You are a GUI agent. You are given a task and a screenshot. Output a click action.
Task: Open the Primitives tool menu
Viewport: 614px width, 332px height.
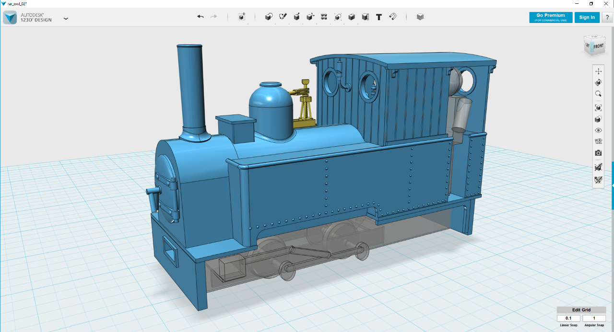(x=269, y=17)
